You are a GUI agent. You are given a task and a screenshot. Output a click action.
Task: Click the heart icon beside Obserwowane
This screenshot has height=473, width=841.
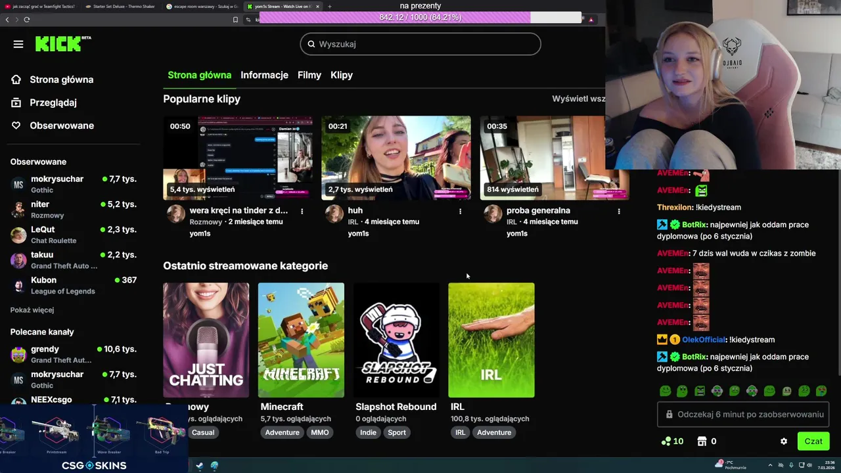[x=16, y=125]
